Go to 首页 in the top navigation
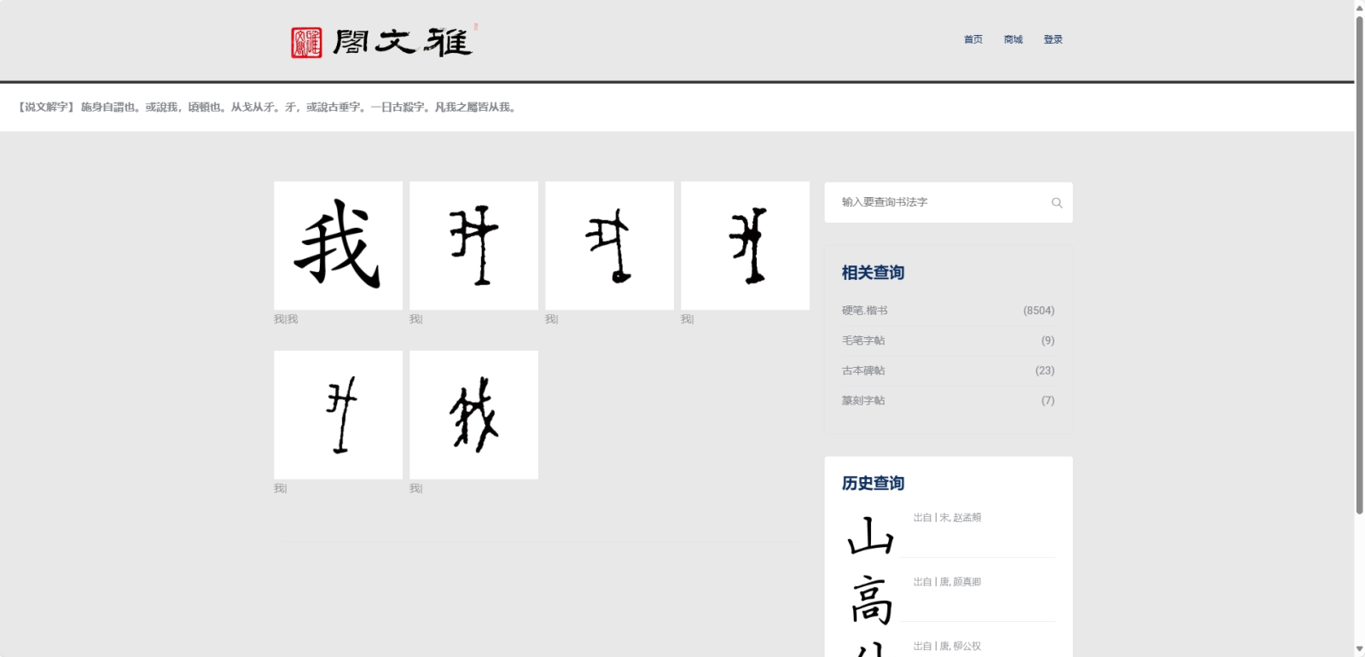Screen dimensions: 1365x657 [x=973, y=39]
